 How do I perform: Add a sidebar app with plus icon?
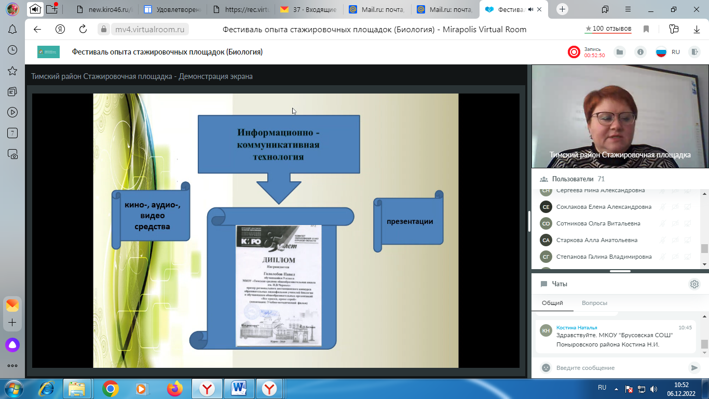pyautogui.click(x=12, y=323)
